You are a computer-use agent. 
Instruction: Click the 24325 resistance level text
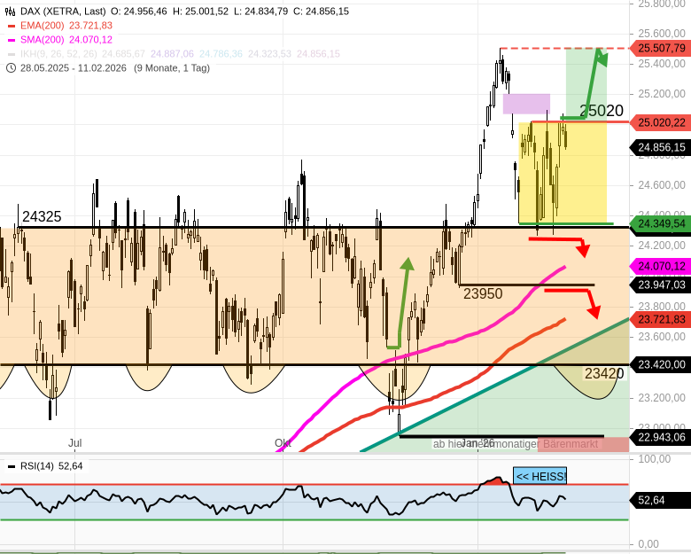[42, 216]
